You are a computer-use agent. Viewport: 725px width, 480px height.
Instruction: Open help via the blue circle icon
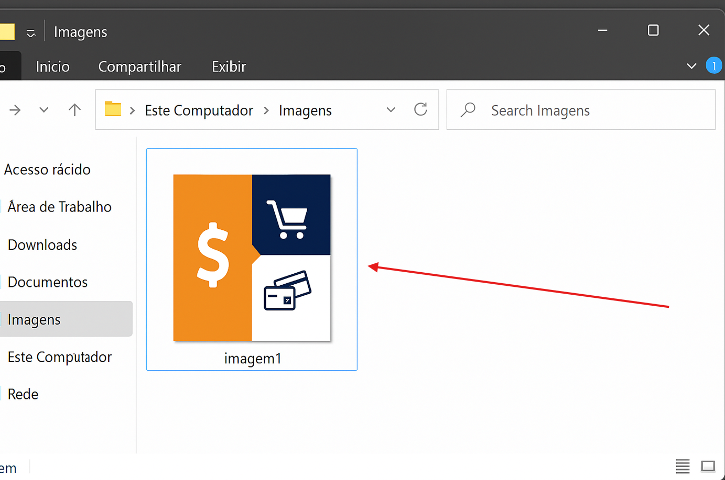coord(714,66)
